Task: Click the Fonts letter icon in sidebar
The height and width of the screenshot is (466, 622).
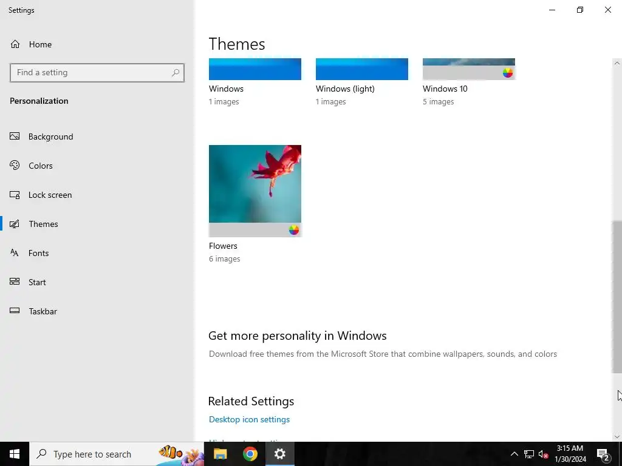Action: coord(15,253)
